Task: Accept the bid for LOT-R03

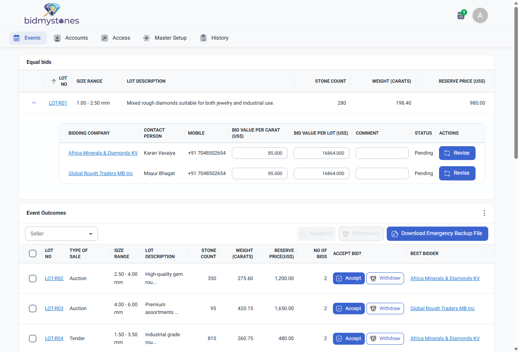Action: [x=349, y=309]
